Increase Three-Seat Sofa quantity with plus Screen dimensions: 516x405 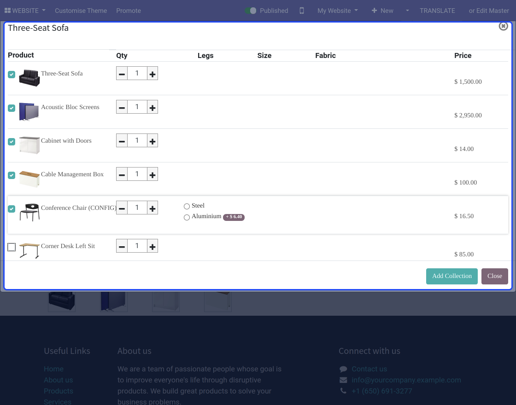(152, 73)
